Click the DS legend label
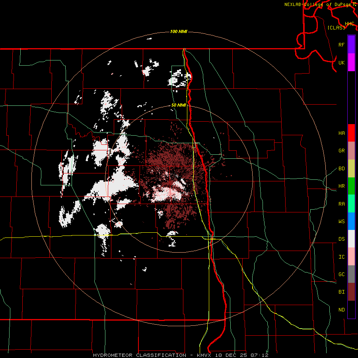Viewport: 358px width, 358px height. point(341,239)
